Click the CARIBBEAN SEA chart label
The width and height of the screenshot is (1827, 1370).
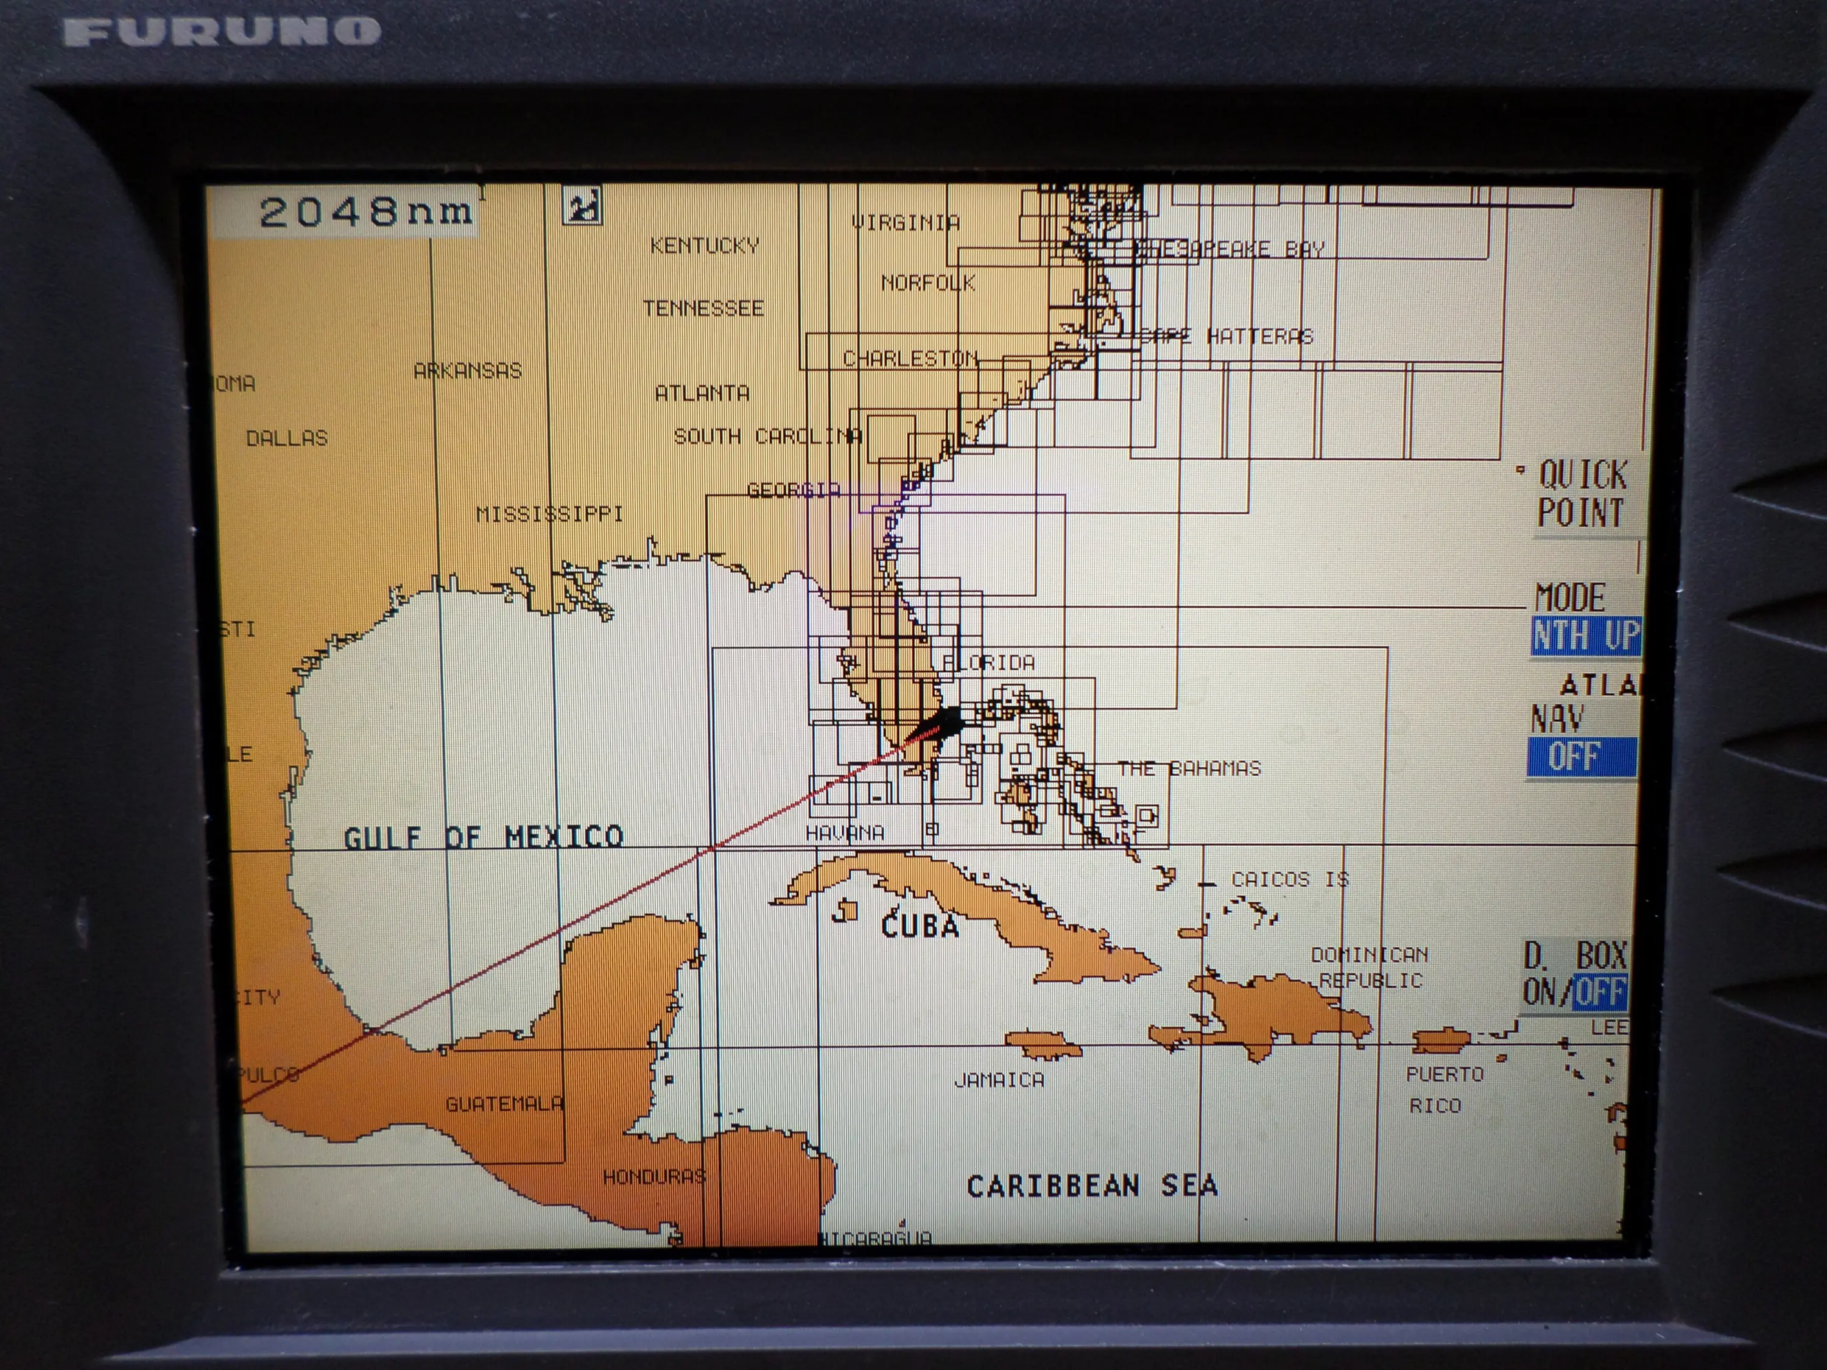pyautogui.click(x=1092, y=1186)
